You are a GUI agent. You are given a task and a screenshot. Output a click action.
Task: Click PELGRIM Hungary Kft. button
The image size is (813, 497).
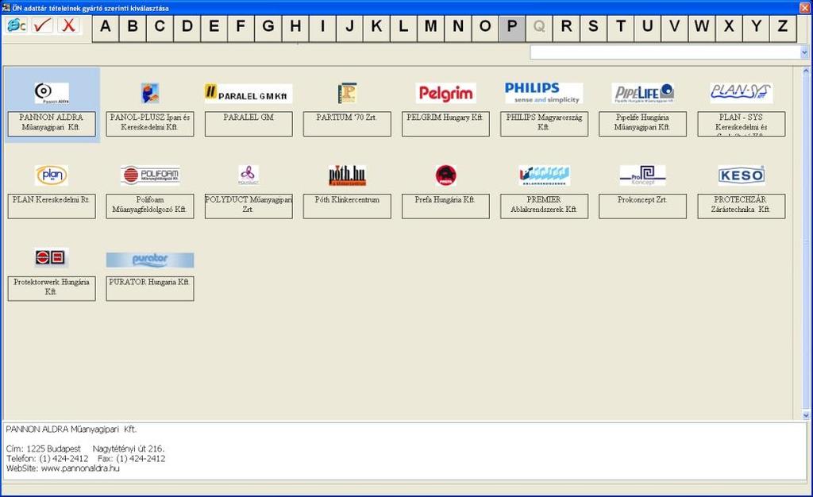(x=445, y=124)
